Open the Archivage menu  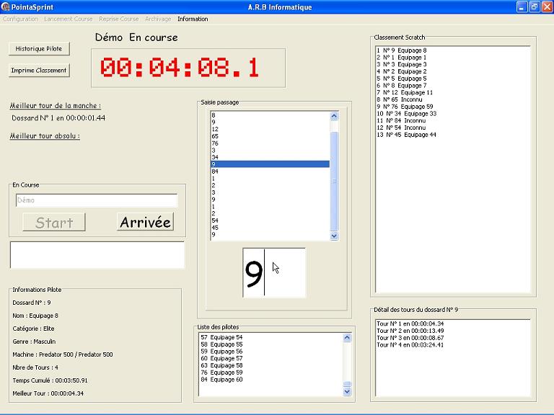[x=158, y=19]
